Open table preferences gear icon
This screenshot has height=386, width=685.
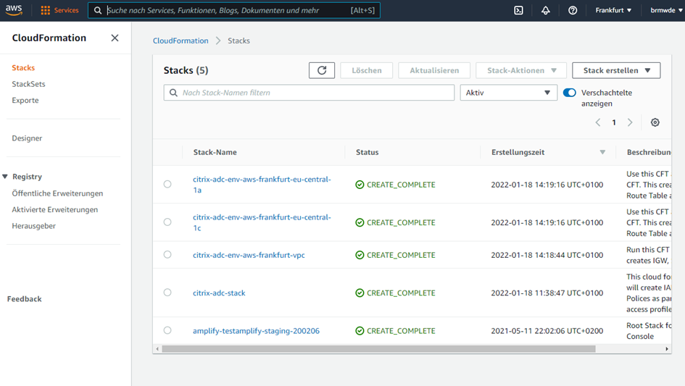[x=655, y=122]
